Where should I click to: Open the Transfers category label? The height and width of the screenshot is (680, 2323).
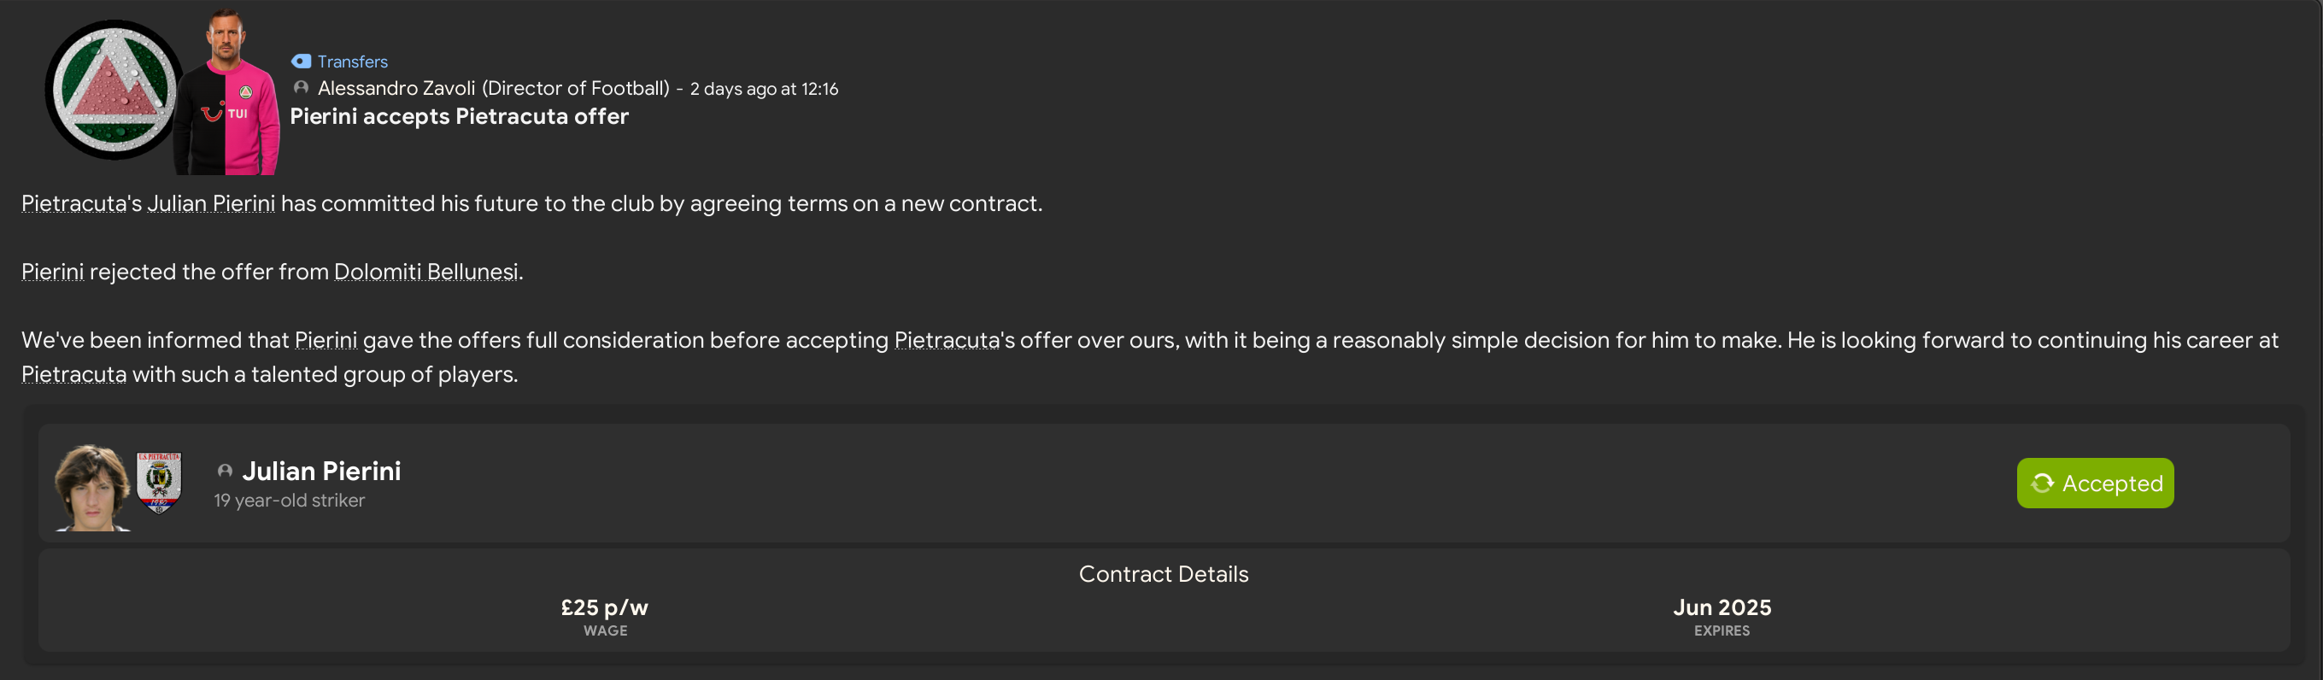352,62
